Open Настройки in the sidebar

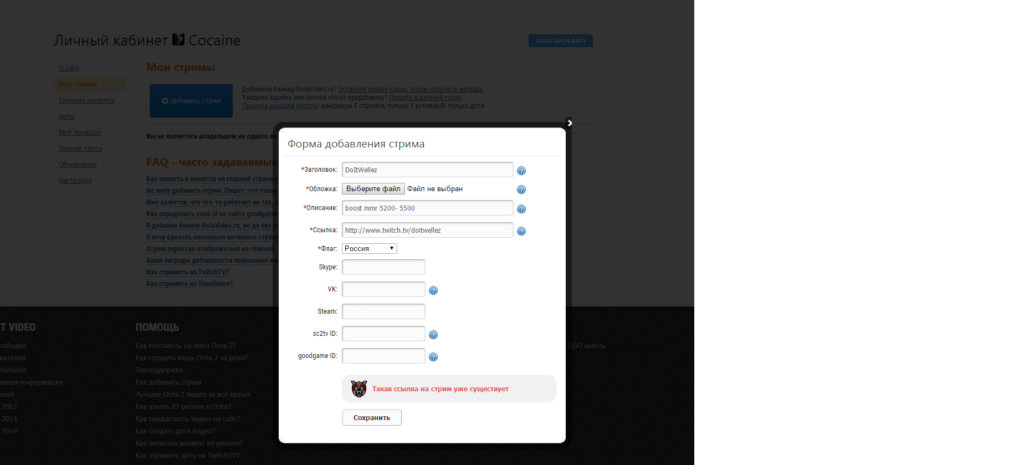pyautogui.click(x=75, y=181)
